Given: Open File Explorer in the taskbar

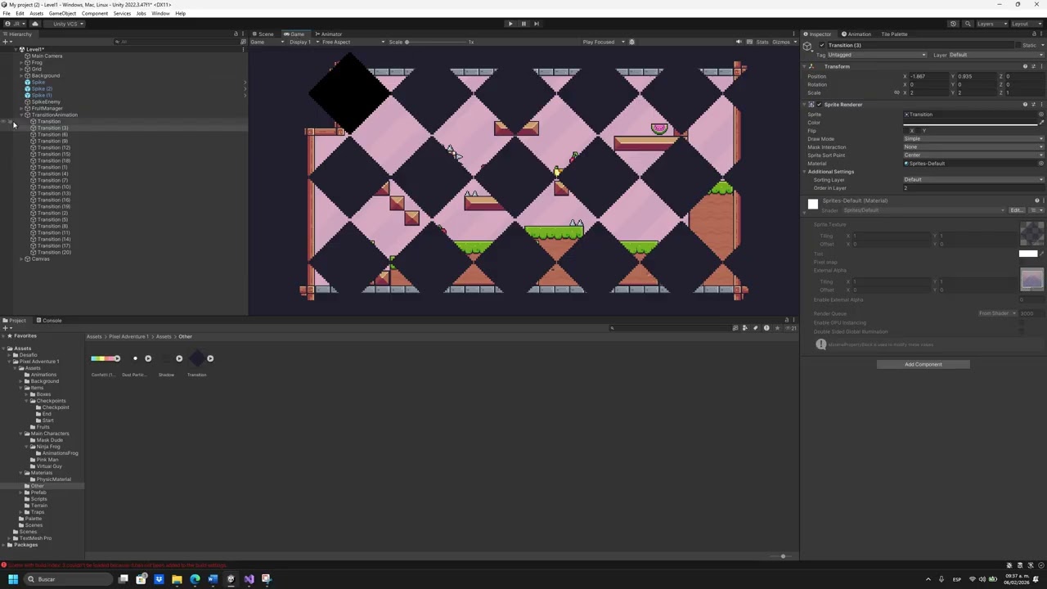Looking at the screenshot, I should pyautogui.click(x=177, y=579).
